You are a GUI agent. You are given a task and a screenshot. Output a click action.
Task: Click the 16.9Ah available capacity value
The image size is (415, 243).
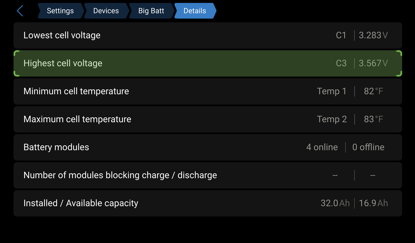click(373, 203)
